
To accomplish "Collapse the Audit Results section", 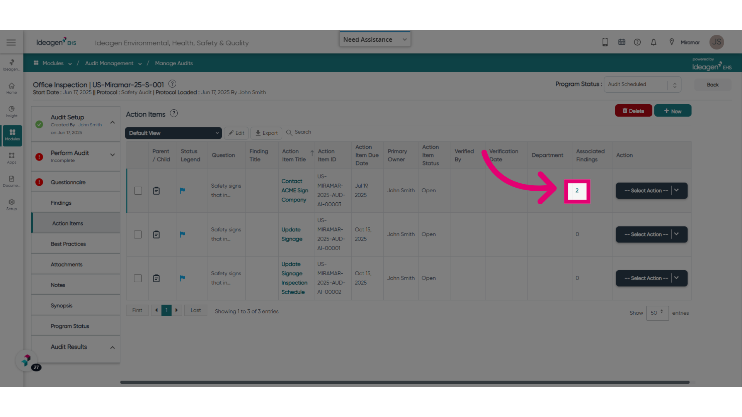I will tap(112, 347).
